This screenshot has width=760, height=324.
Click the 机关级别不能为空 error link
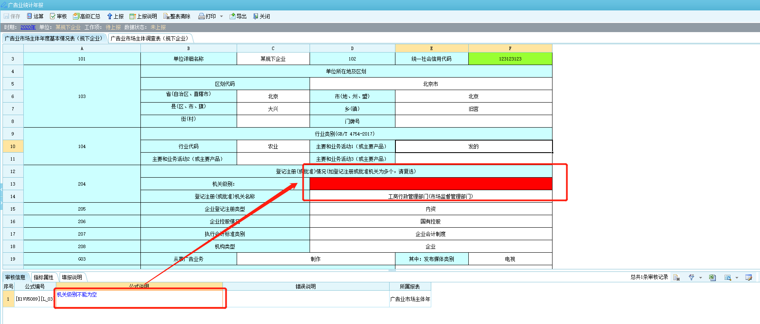pyautogui.click(x=77, y=294)
